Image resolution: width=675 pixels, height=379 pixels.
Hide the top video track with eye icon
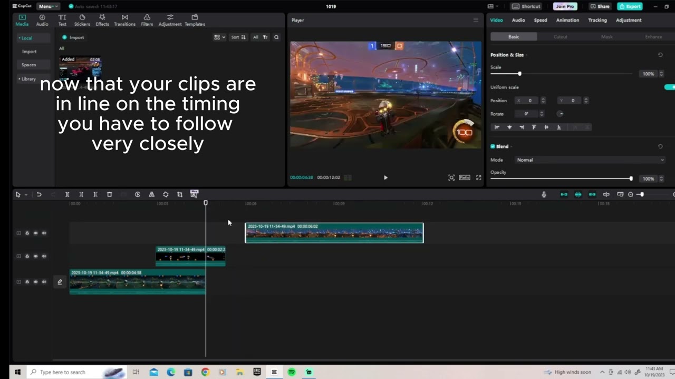(35, 233)
